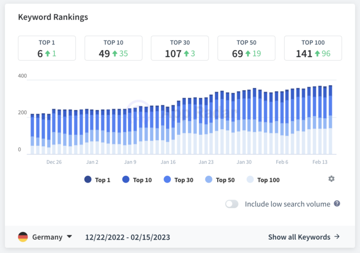Click green up arrow in Top 1 card
This screenshot has height=253, width=360.
(x=48, y=54)
